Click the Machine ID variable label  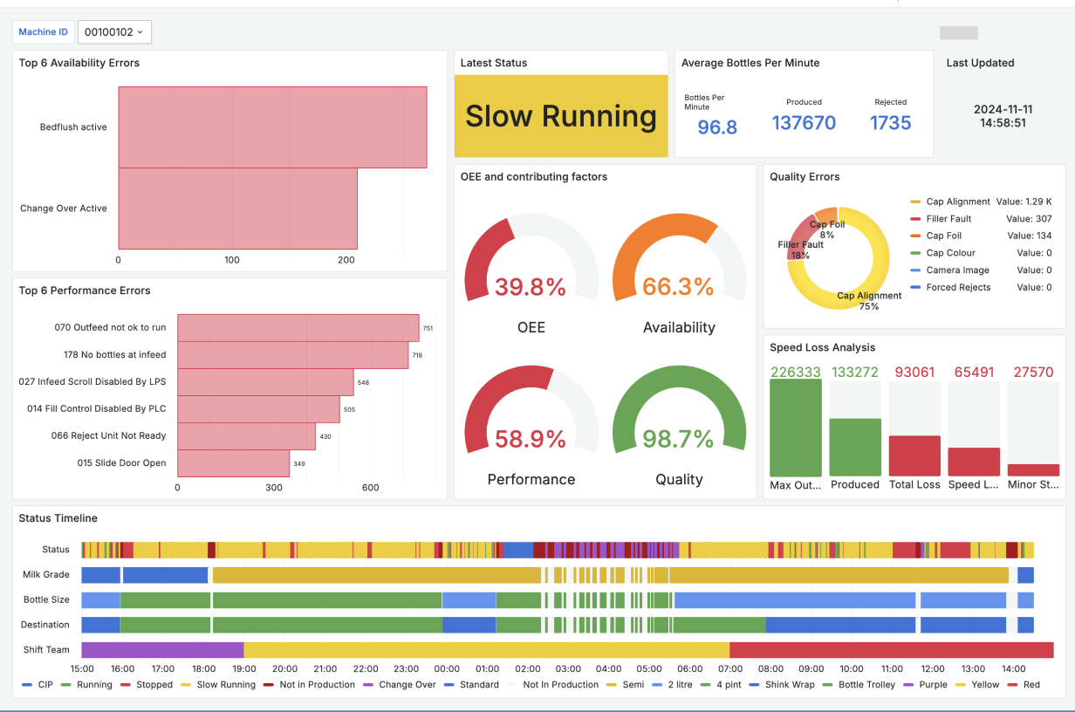click(44, 32)
